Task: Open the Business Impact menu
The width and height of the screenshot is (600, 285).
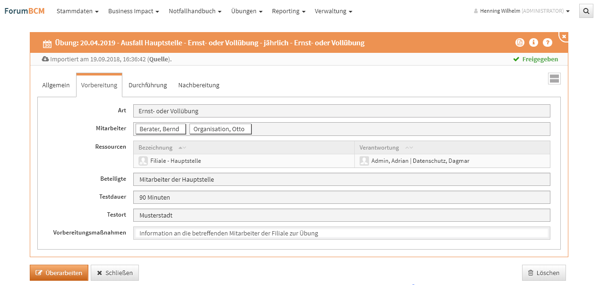Action: [134, 11]
